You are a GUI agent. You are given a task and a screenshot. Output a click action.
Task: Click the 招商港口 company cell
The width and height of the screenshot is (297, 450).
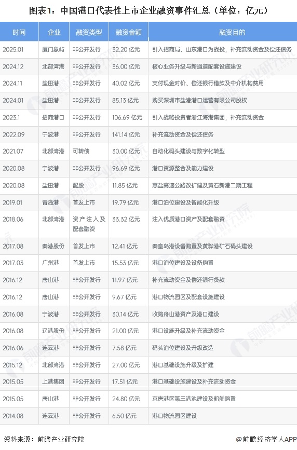53,117
